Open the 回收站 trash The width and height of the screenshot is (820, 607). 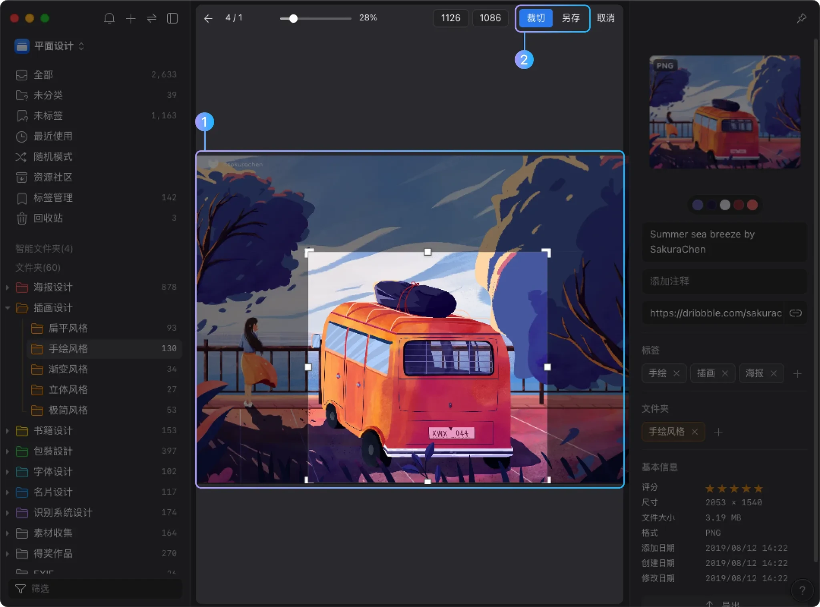coord(95,218)
